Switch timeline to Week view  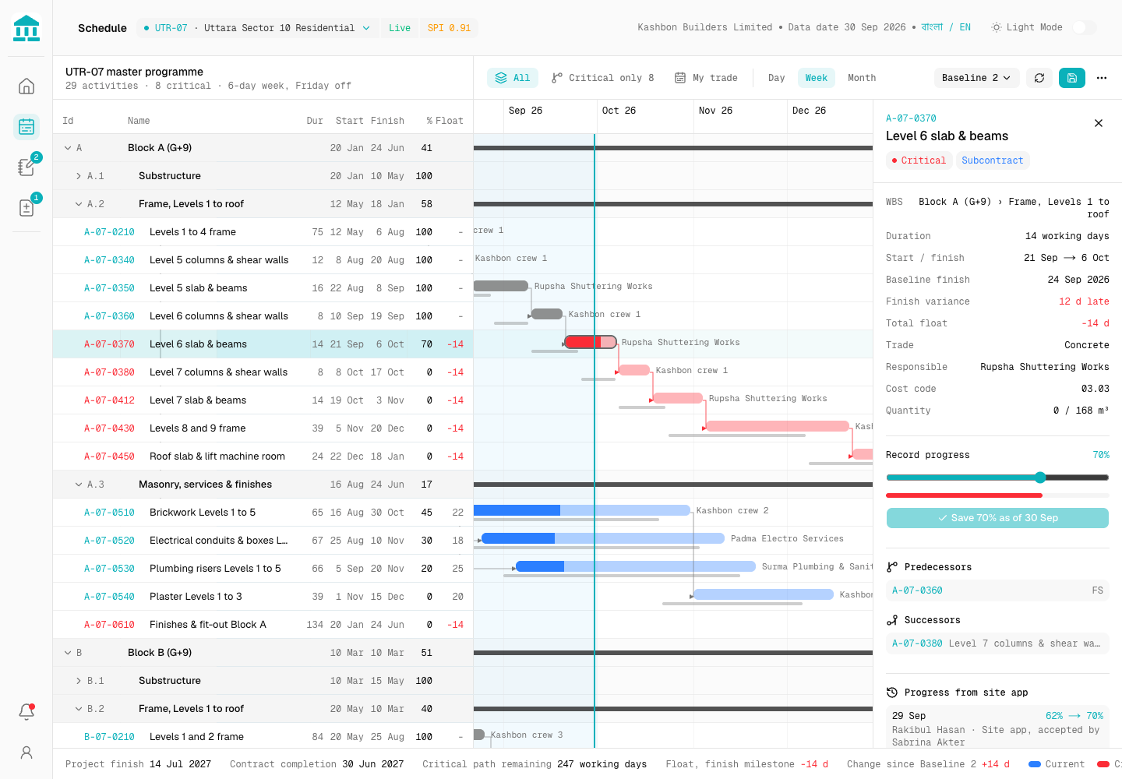(817, 78)
